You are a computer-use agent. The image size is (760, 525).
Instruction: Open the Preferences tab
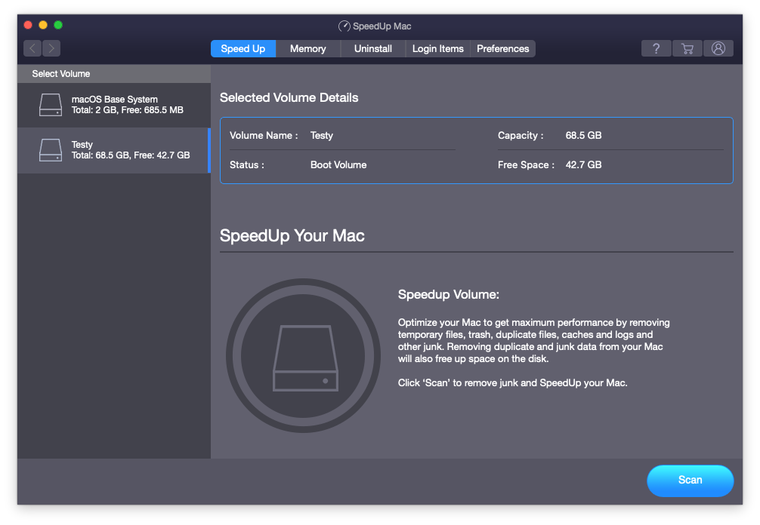502,48
